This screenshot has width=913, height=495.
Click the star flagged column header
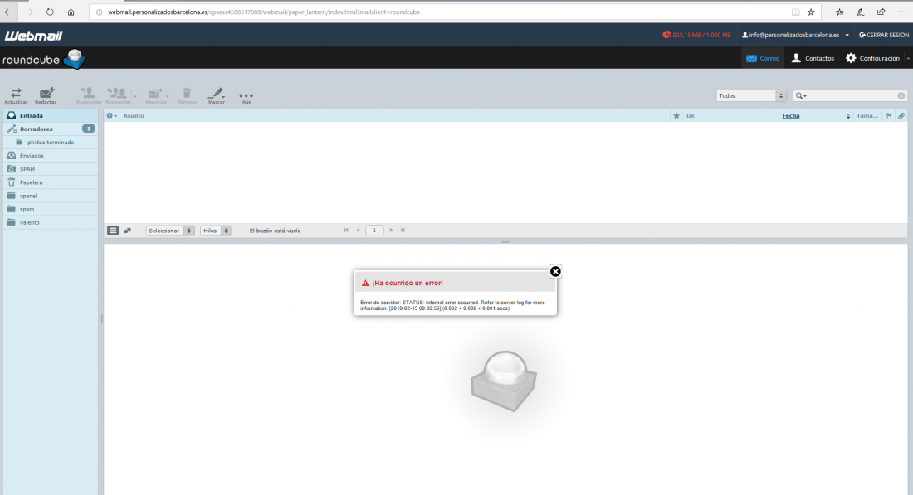pyautogui.click(x=676, y=116)
